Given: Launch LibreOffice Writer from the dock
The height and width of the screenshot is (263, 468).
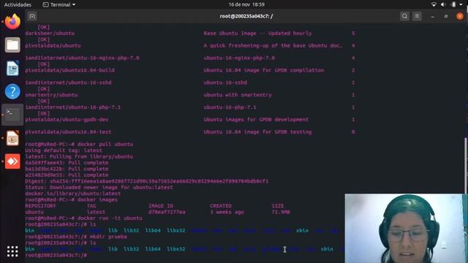Looking at the screenshot, I should (12, 68).
